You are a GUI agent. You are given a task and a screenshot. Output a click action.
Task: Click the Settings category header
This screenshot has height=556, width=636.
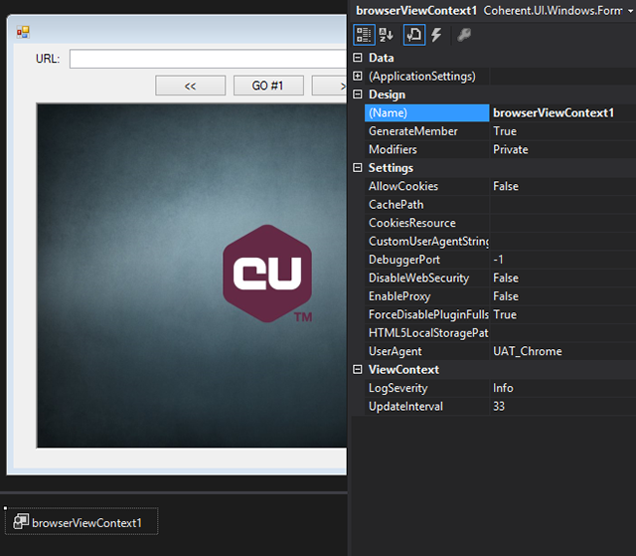click(391, 168)
